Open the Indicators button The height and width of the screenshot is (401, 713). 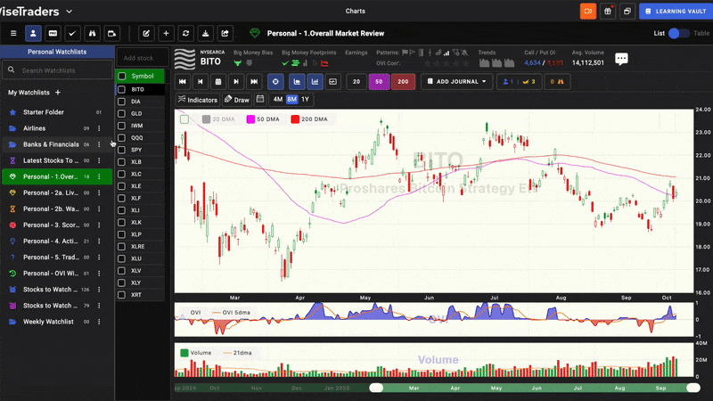click(x=197, y=100)
